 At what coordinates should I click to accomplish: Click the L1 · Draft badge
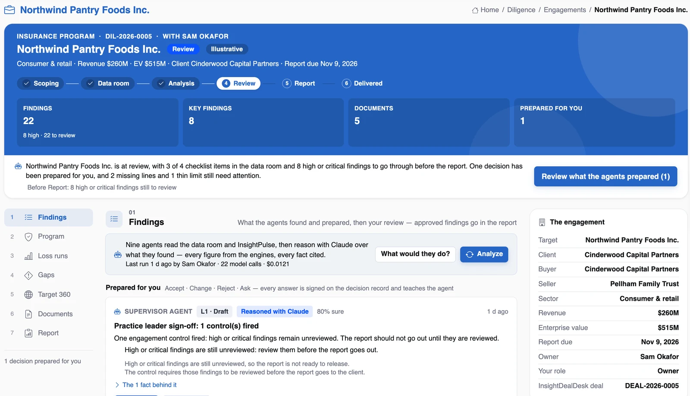click(x=214, y=312)
